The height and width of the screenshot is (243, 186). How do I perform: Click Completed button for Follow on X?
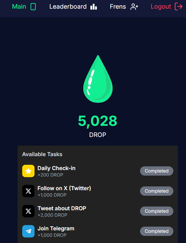tap(157, 191)
